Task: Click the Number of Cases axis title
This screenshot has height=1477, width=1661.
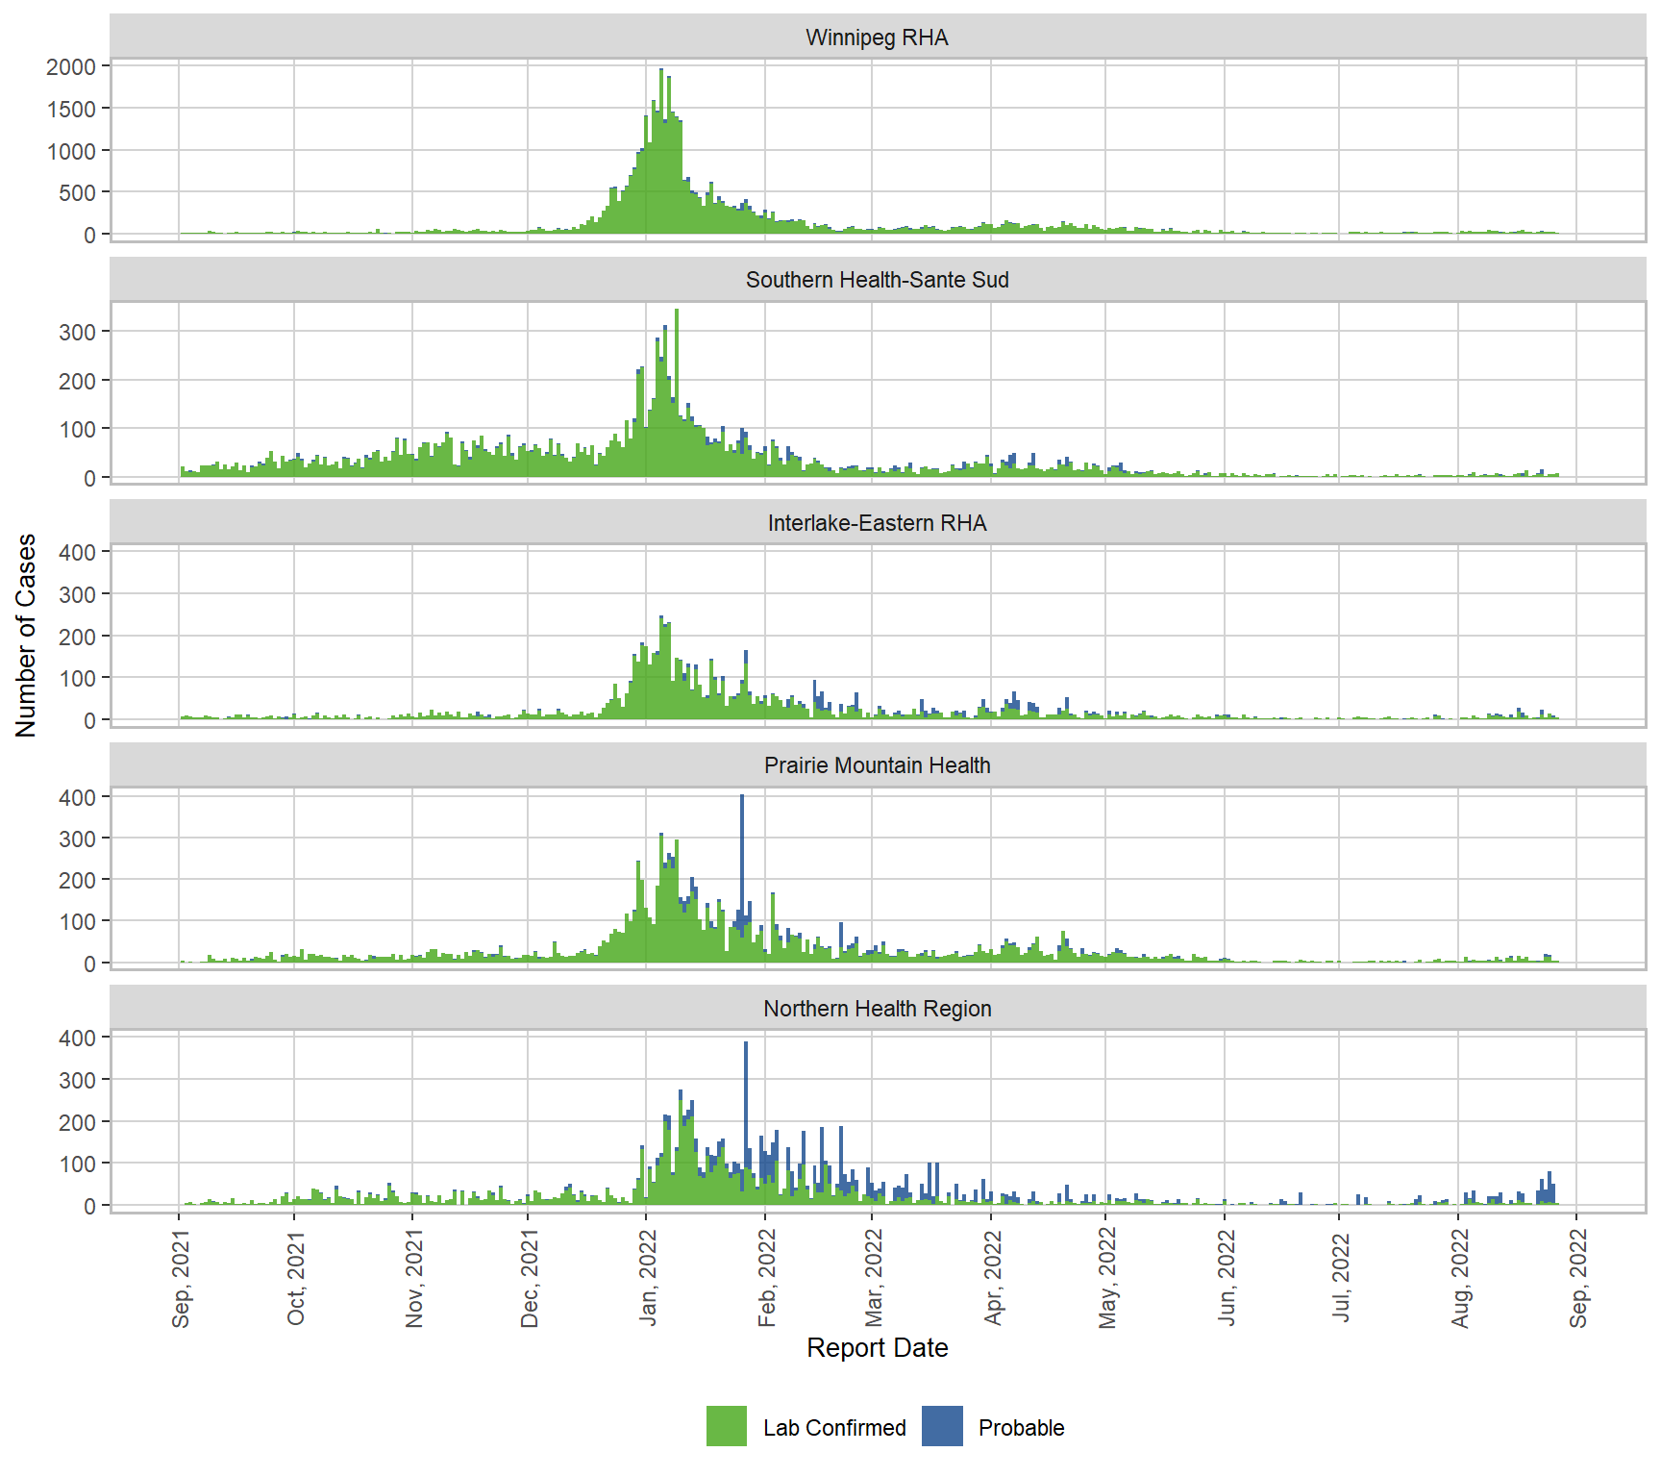Action: click(26, 636)
